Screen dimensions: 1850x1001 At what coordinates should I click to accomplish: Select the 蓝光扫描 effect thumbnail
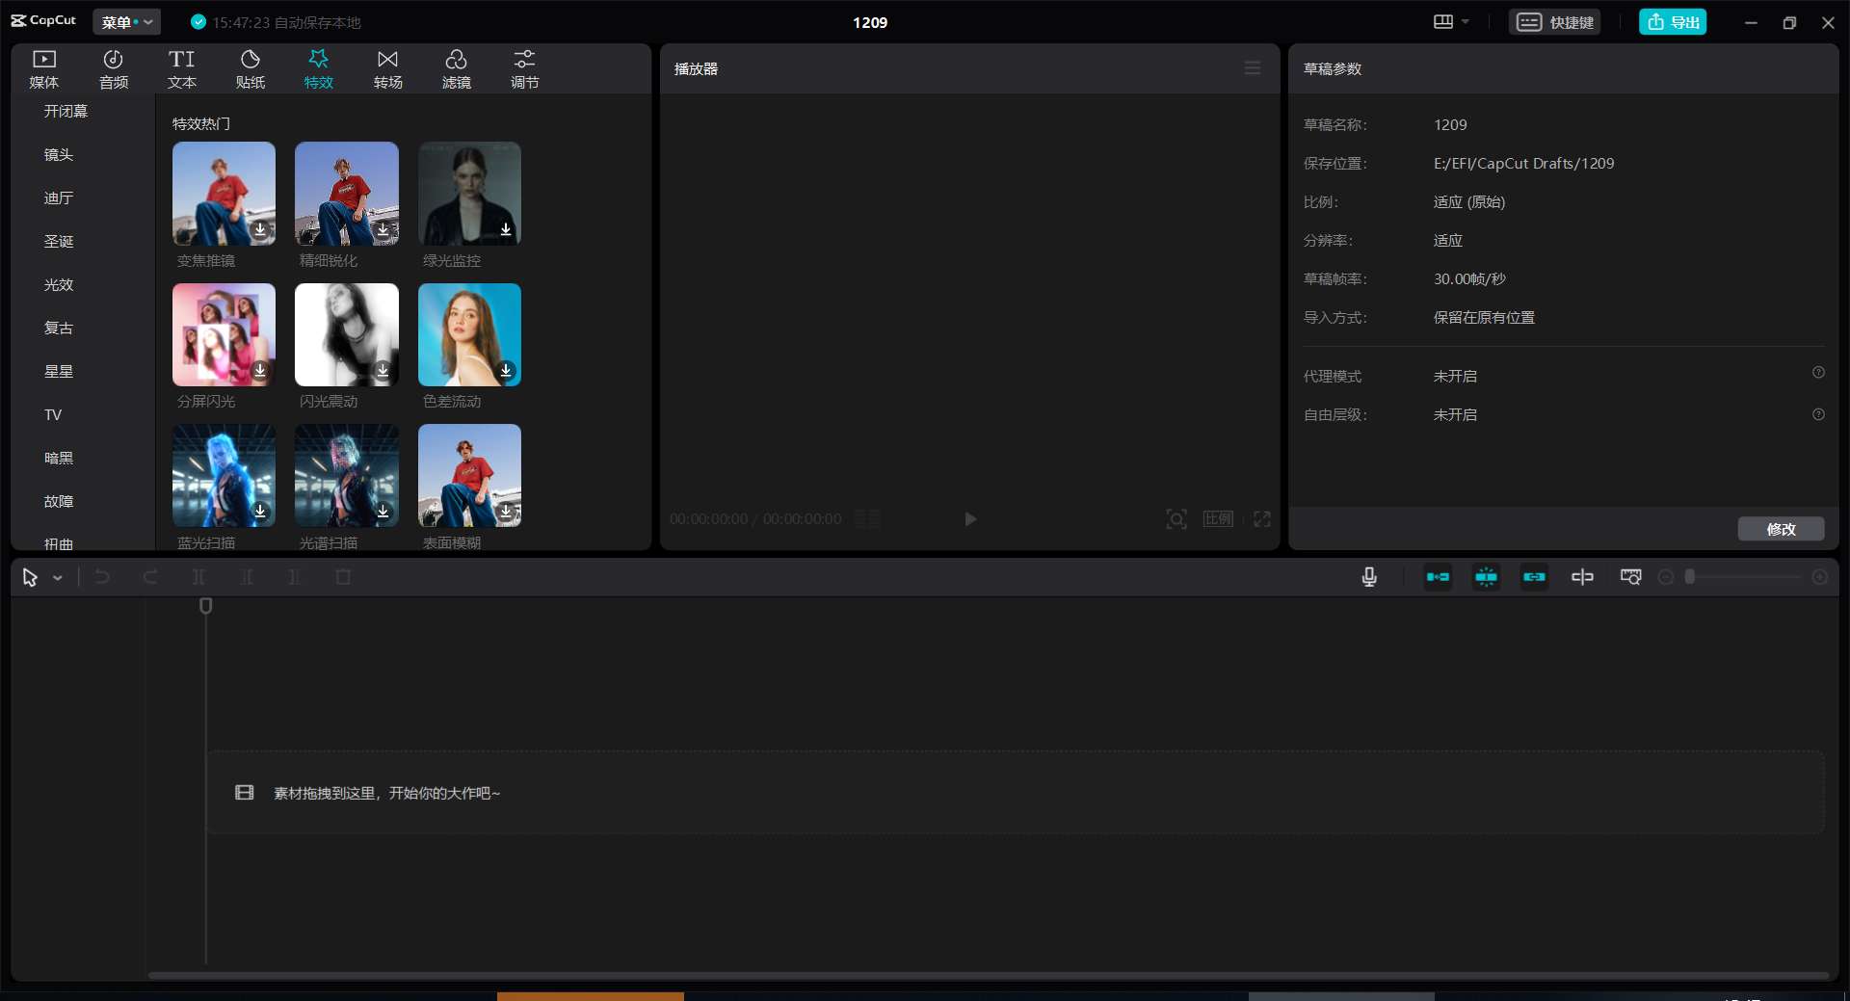(x=223, y=476)
